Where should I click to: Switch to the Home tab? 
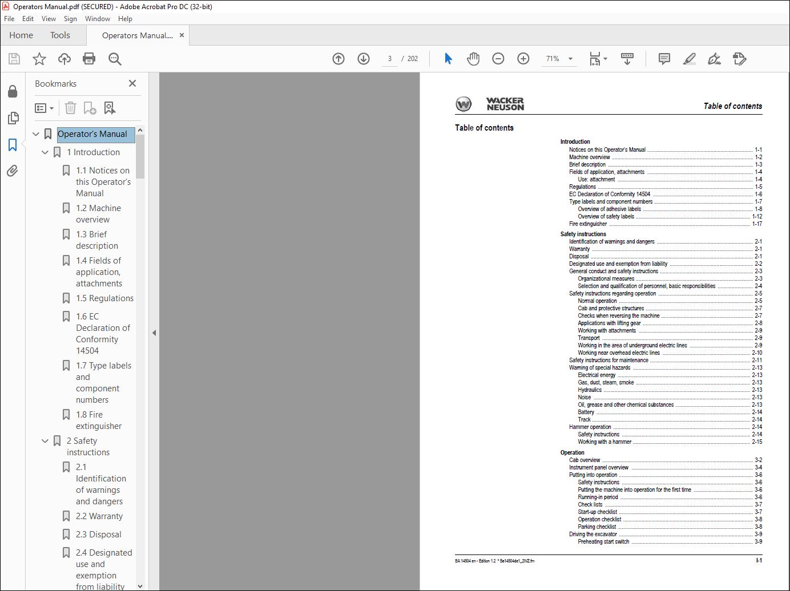click(21, 35)
